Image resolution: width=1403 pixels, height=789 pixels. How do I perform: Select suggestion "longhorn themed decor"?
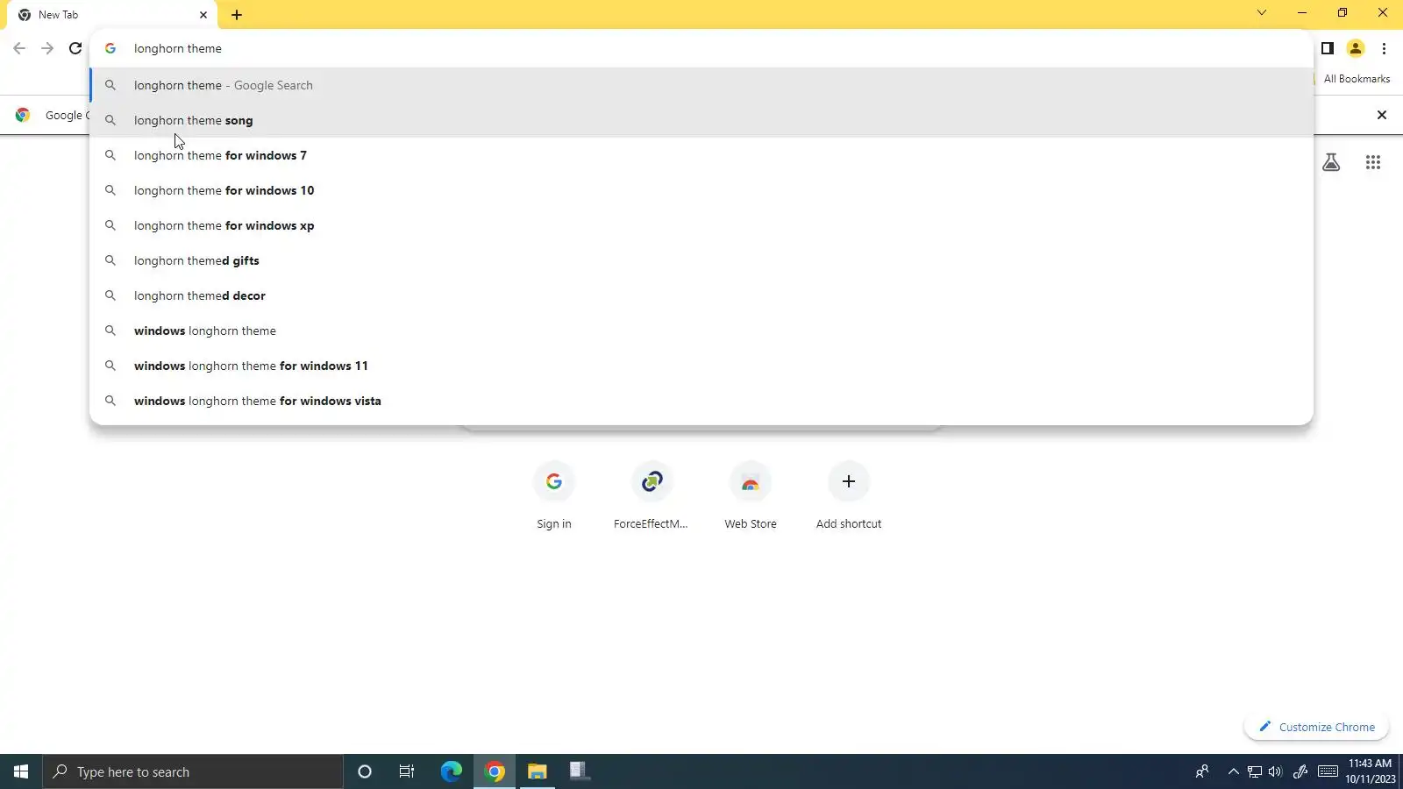[701, 295]
